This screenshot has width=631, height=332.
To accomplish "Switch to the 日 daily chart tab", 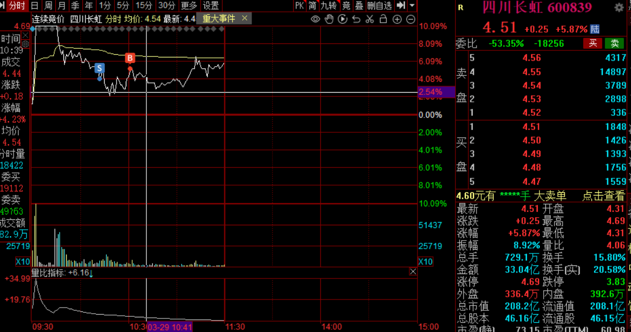I will [35, 5].
